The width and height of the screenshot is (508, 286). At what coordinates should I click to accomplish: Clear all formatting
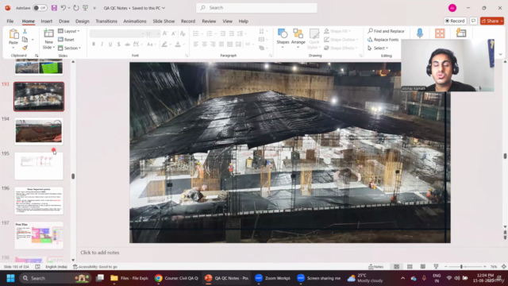click(183, 33)
